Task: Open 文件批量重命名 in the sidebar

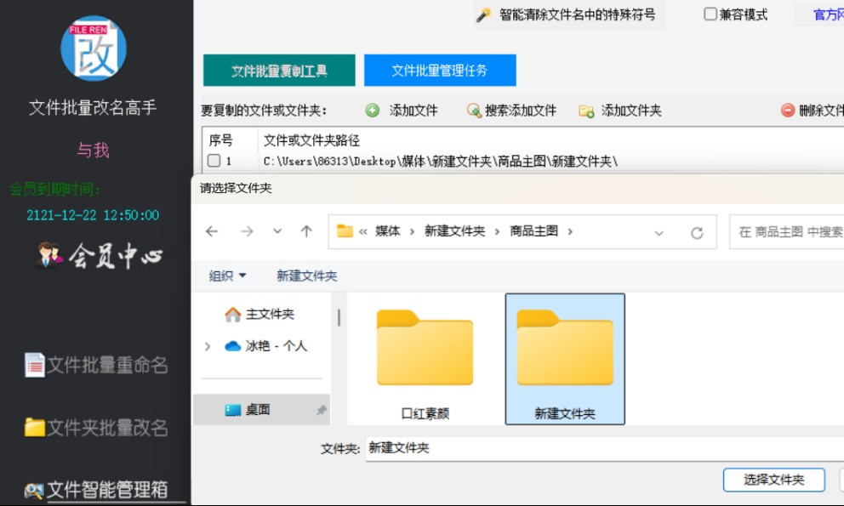Action: click(x=96, y=365)
